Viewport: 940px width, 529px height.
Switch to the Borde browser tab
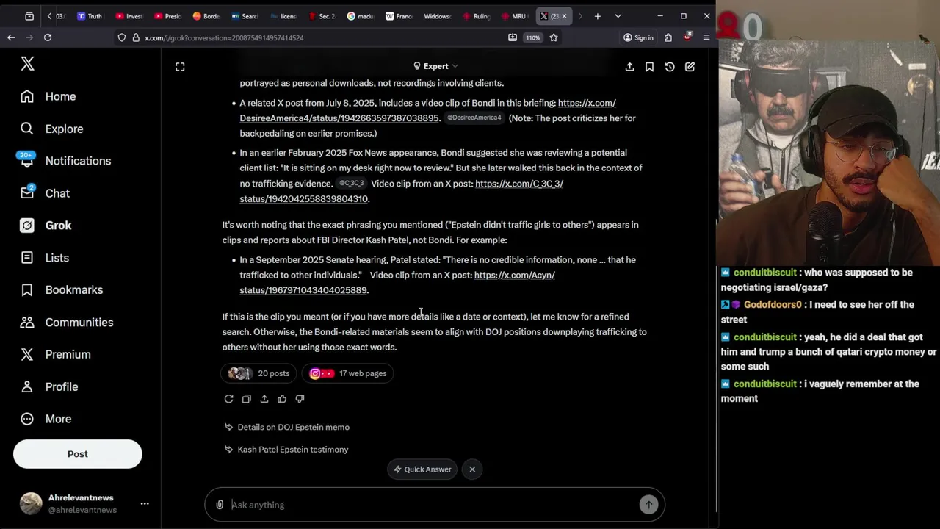(206, 16)
